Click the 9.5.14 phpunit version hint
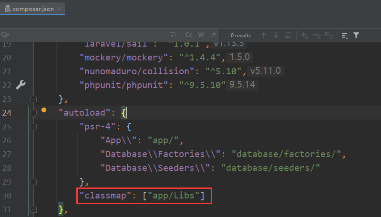The width and height of the screenshot is (381, 217). coord(242,85)
